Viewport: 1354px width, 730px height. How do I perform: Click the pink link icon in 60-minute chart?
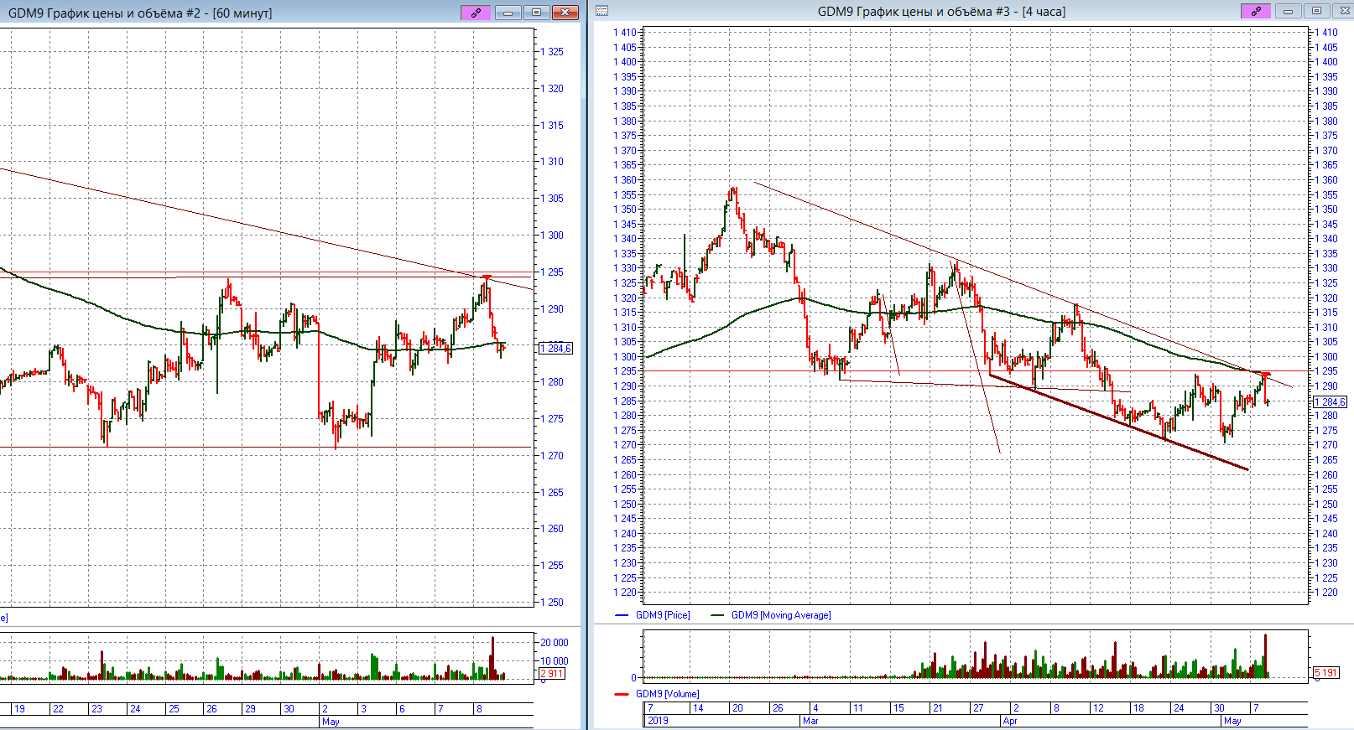point(476,13)
